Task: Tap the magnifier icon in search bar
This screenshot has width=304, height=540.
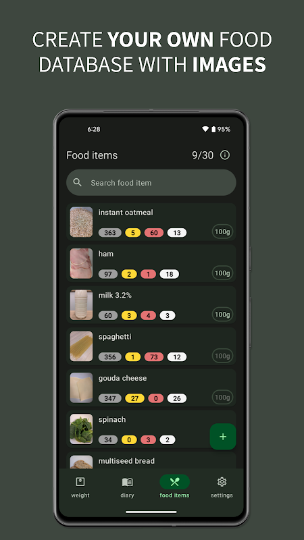Action: point(78,182)
